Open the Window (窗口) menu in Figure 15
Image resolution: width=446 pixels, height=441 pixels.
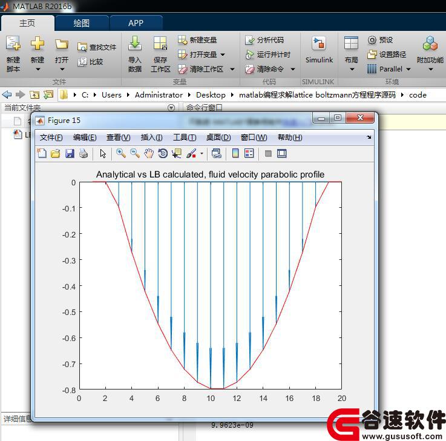254,138
